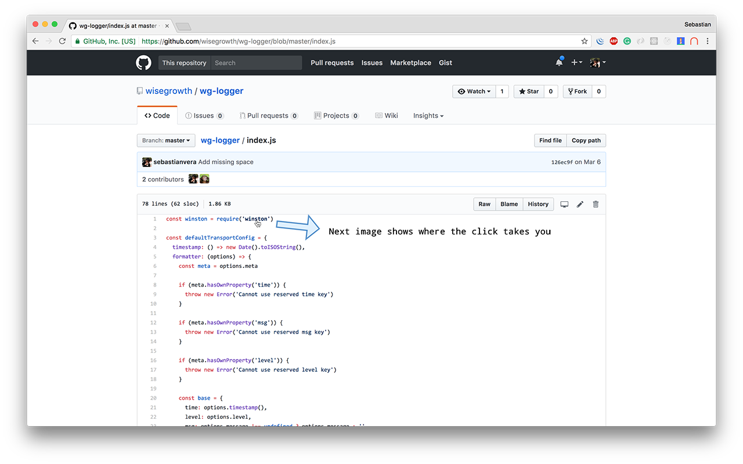Click line number 1
Image resolution: width=743 pixels, height=464 pixels.
tap(154, 219)
